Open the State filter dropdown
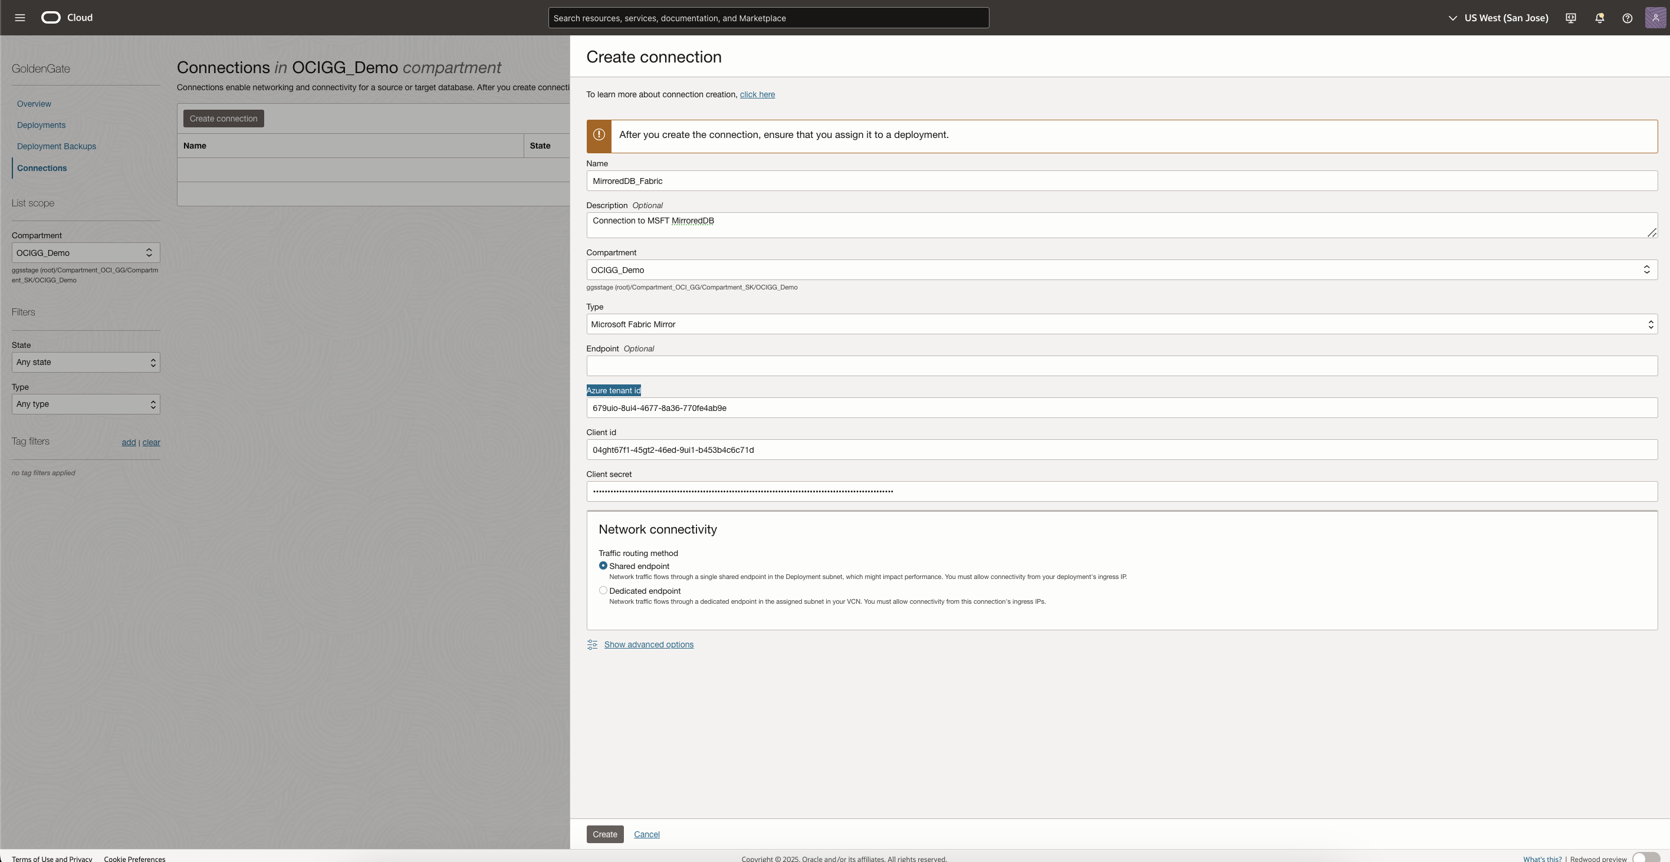The image size is (1670, 862). [x=86, y=362]
